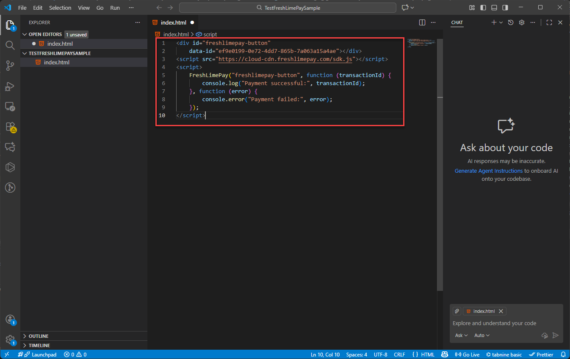Image resolution: width=570 pixels, height=359 pixels.
Task: Expand the Outline section
Action: pyautogui.click(x=39, y=336)
